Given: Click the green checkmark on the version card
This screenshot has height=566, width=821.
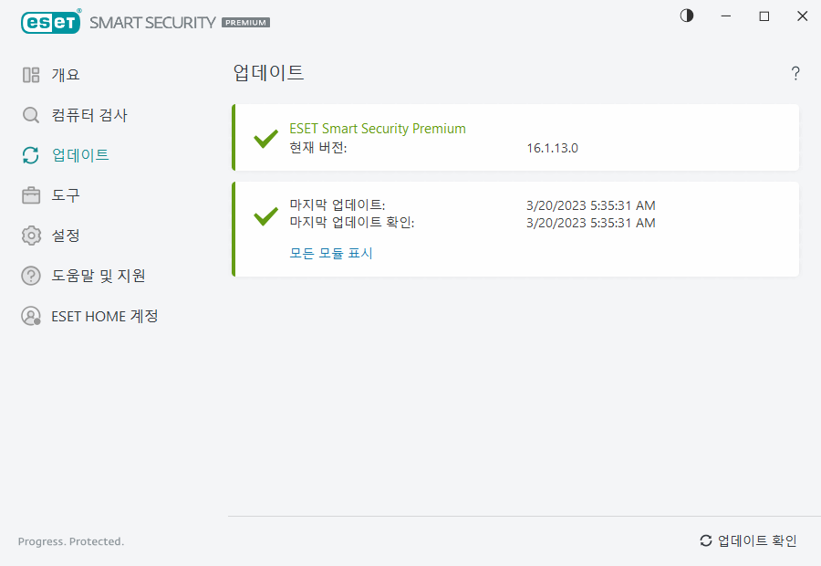Looking at the screenshot, I should pyautogui.click(x=265, y=139).
